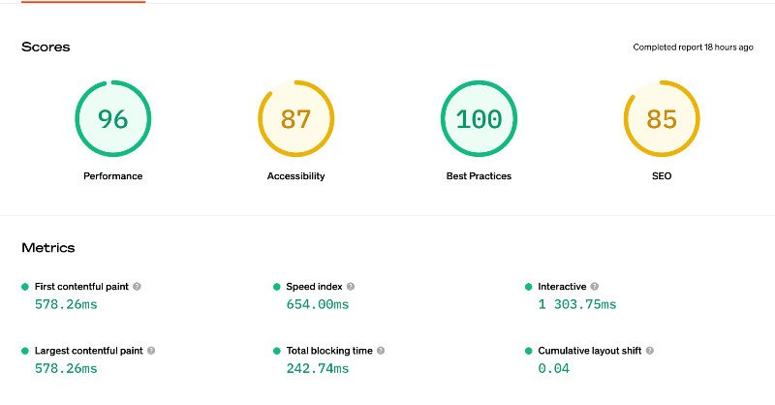Click the SEO score gauge showing 85
The height and width of the screenshot is (405, 775).
(662, 118)
